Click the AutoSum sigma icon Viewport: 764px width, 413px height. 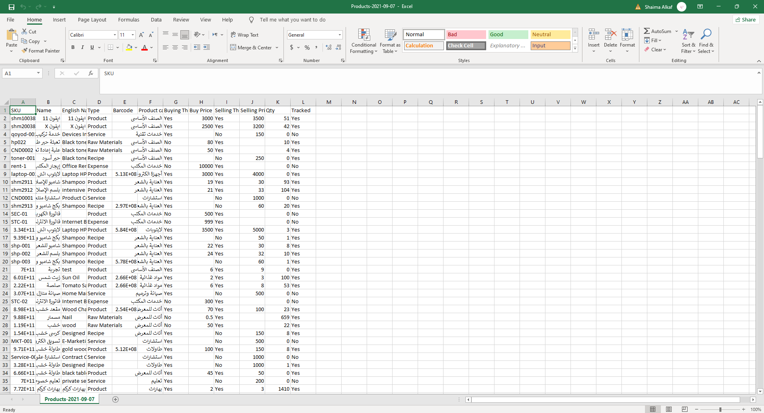click(x=647, y=31)
